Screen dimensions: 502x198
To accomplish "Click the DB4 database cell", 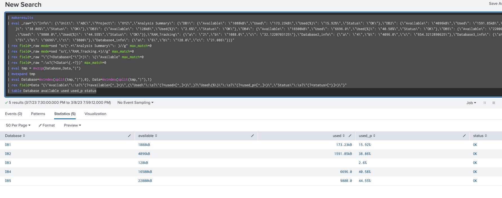I will pos(8,172).
